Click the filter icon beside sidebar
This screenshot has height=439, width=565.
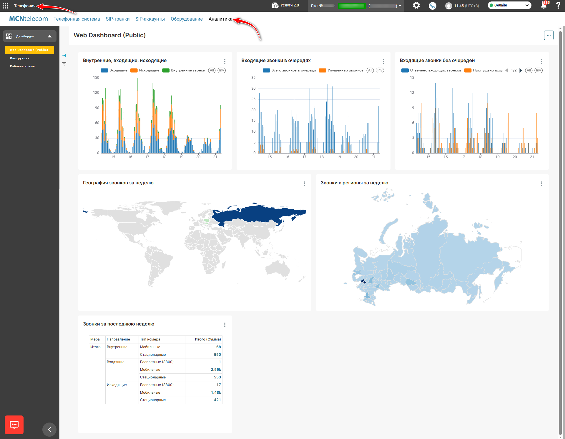click(x=64, y=64)
